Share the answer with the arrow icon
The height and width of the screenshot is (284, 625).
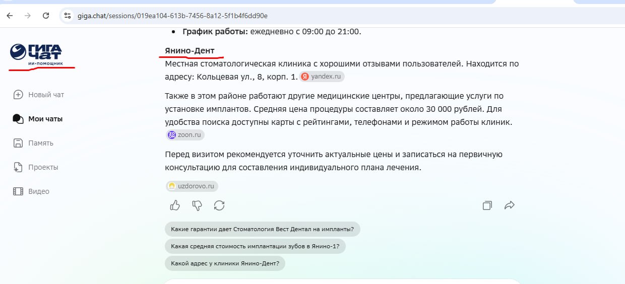coord(510,205)
